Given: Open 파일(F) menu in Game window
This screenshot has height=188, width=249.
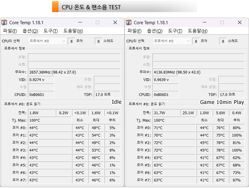Looking at the screenshot, I should coord(134,31).
